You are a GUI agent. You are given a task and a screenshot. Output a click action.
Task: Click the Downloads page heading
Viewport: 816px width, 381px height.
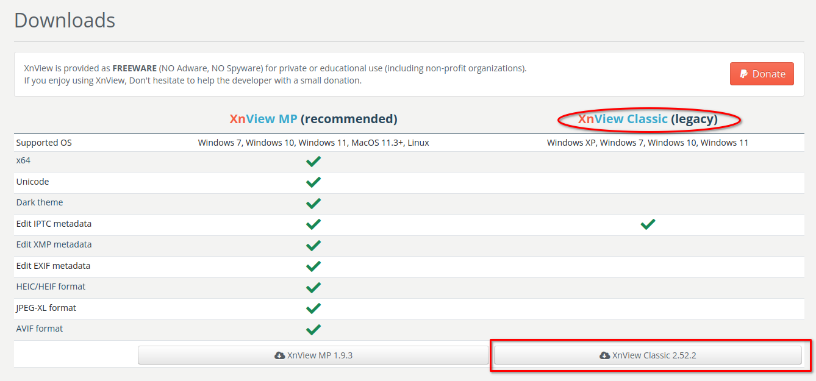65,21
